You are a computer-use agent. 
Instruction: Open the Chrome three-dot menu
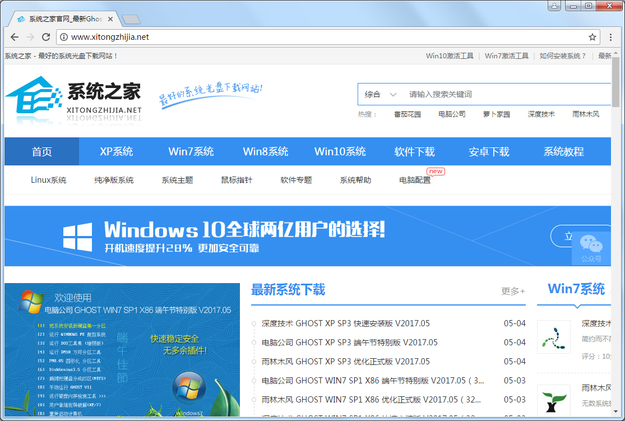[x=610, y=37]
